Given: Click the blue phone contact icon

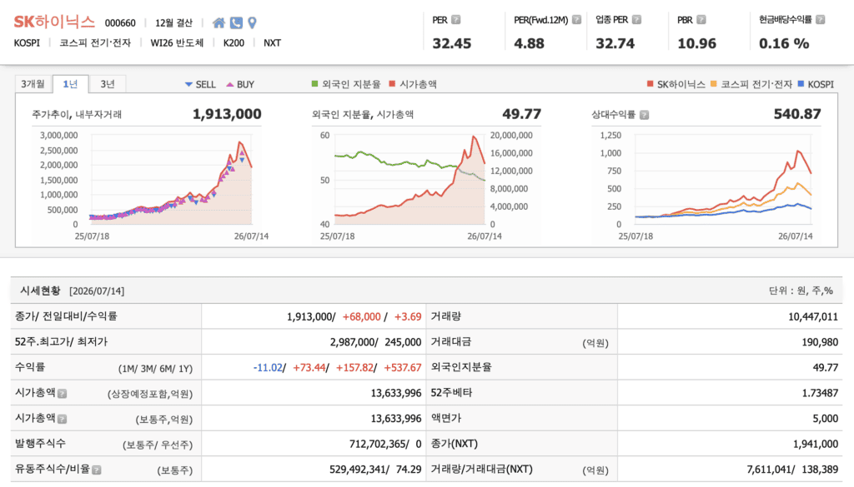Looking at the screenshot, I should [x=236, y=22].
